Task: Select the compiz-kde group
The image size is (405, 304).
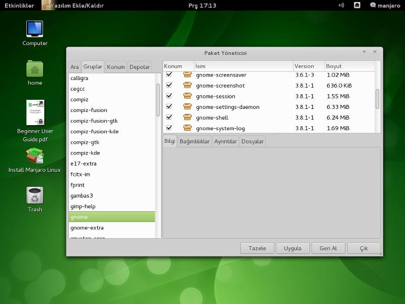Action: click(112, 153)
